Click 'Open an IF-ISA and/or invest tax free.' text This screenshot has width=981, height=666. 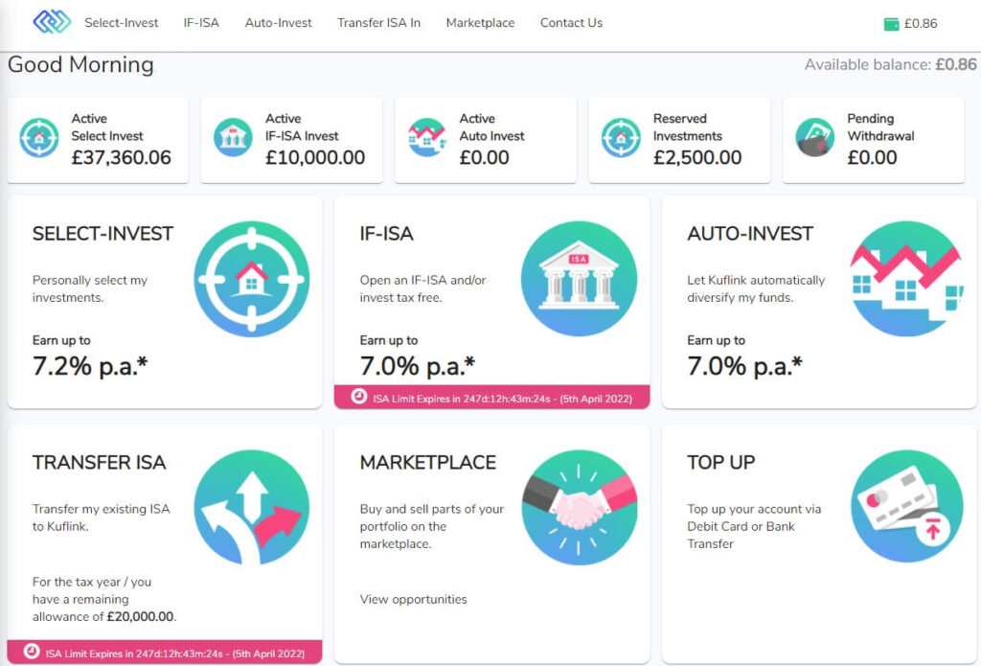tap(422, 289)
